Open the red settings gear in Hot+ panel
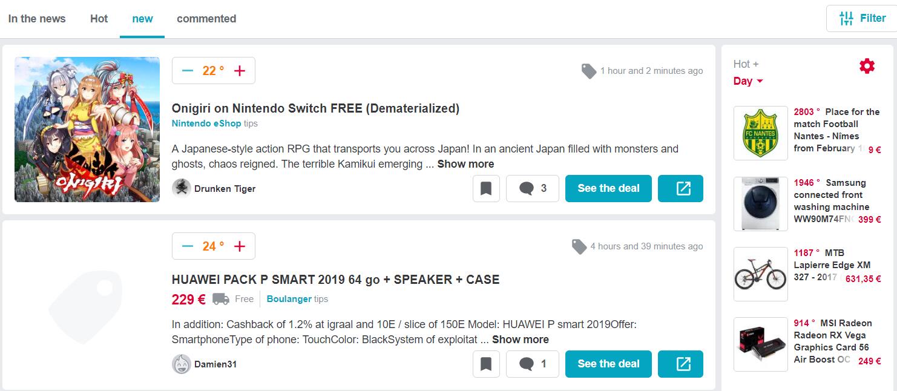Screen dimensions: 897x391 tap(867, 67)
